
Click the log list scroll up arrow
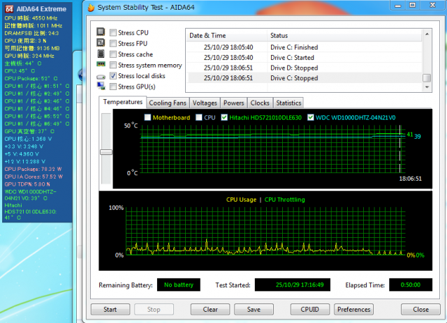click(427, 34)
